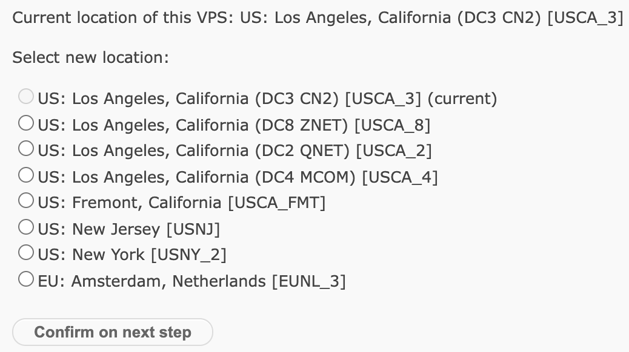Click the "[EUNL_3]" Amsterdam label text
The width and height of the screenshot is (629, 352).
(308, 281)
